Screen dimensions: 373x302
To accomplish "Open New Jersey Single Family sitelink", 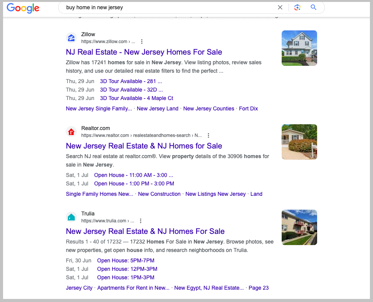I will [x=99, y=108].
